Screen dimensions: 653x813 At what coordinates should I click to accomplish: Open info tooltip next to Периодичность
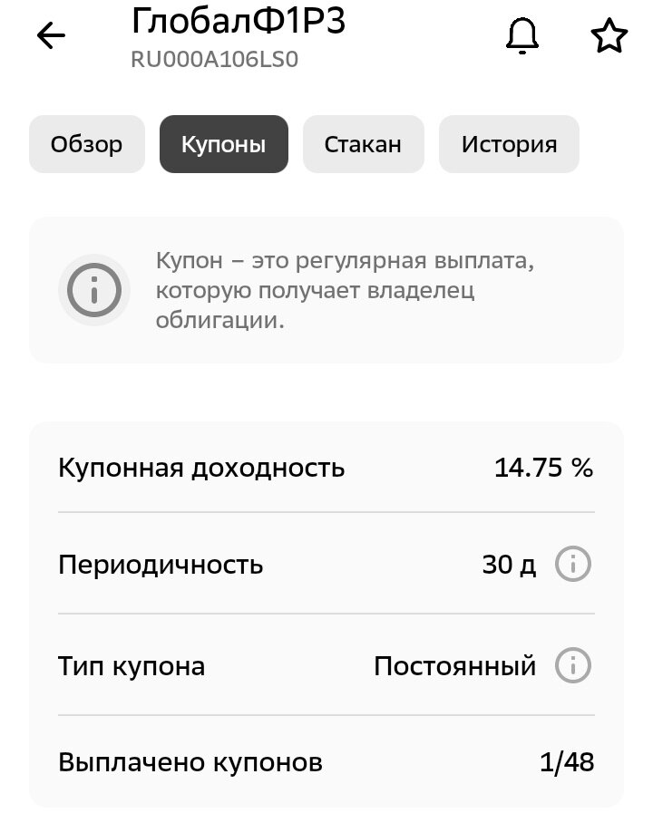tap(574, 564)
